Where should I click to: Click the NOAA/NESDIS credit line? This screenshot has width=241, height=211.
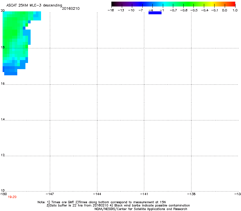point(141,209)
